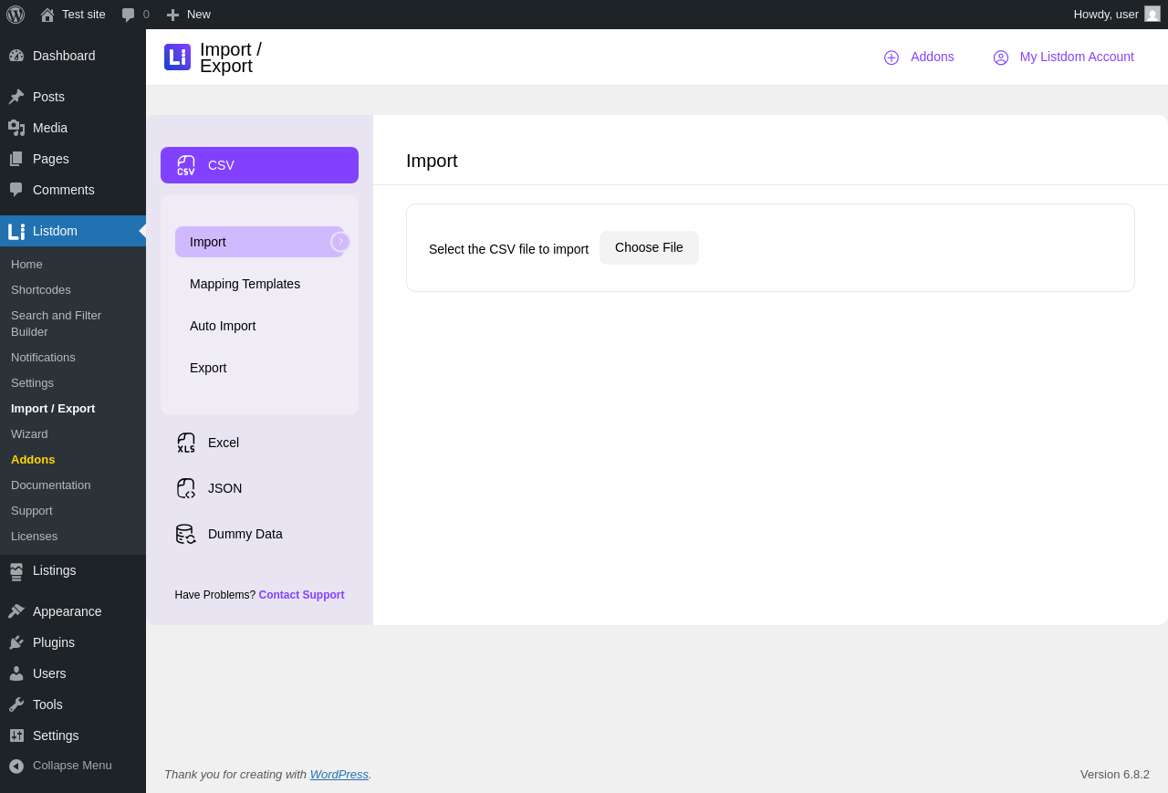
Task: Click the Users icon in sidebar
Action: [x=16, y=673]
